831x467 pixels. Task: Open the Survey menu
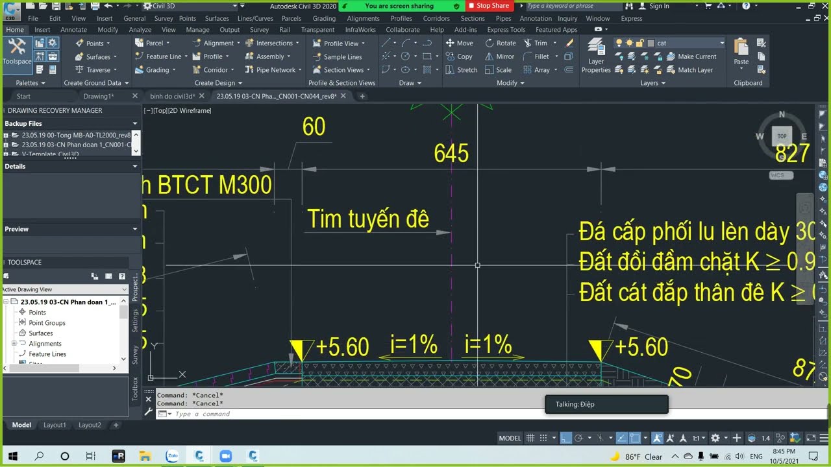164,19
